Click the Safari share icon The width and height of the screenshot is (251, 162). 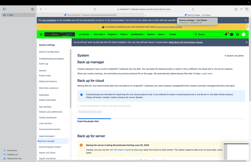(x=236, y=9)
